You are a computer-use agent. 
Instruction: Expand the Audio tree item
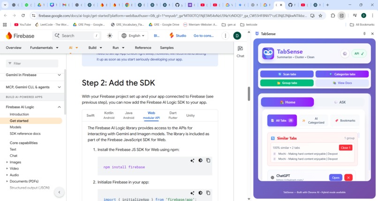point(7,175)
